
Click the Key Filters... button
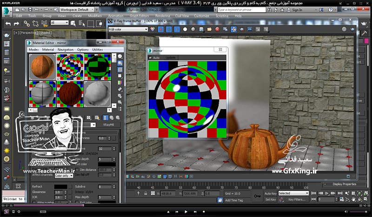297,199
